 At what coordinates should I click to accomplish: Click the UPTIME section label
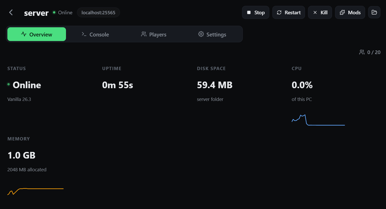(112, 69)
